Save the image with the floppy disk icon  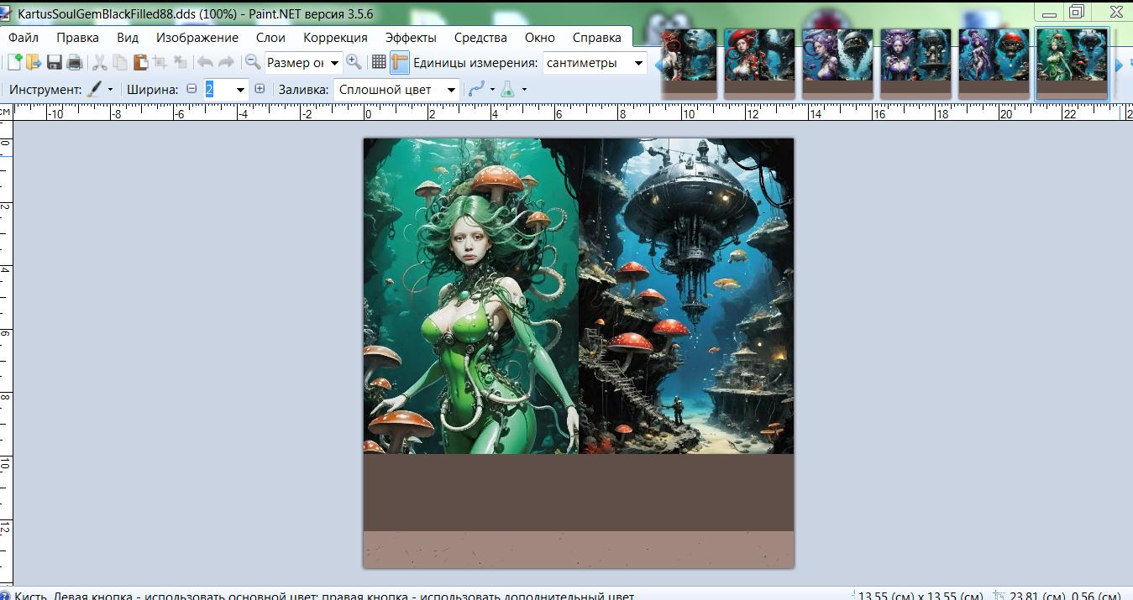(55, 62)
